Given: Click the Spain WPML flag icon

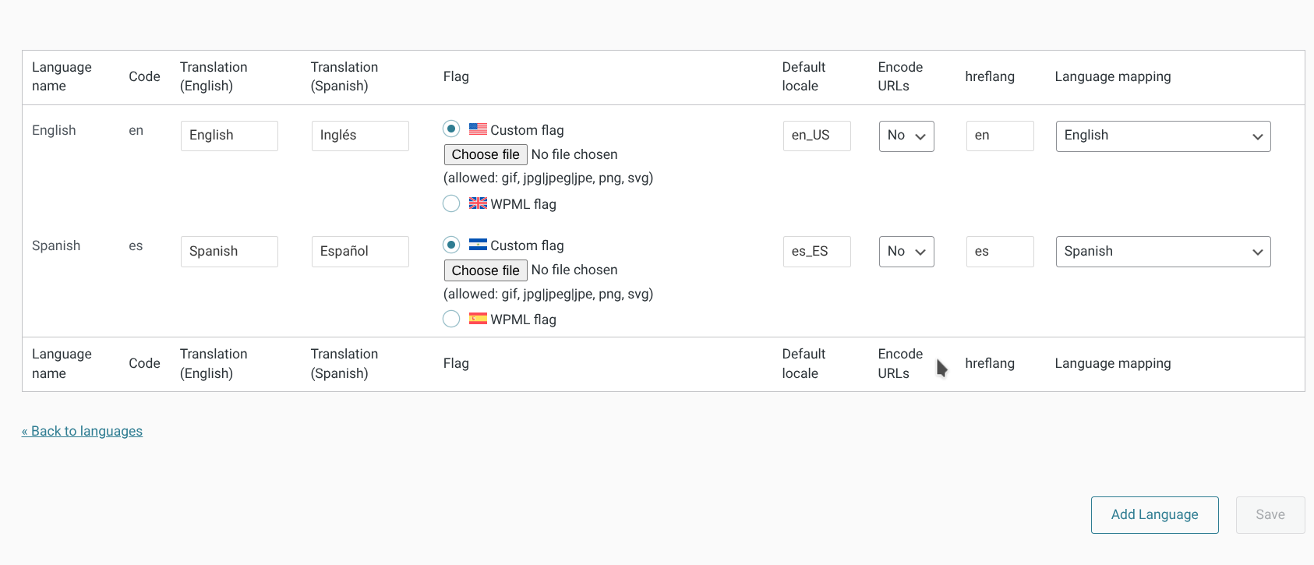Looking at the screenshot, I should click(x=478, y=319).
